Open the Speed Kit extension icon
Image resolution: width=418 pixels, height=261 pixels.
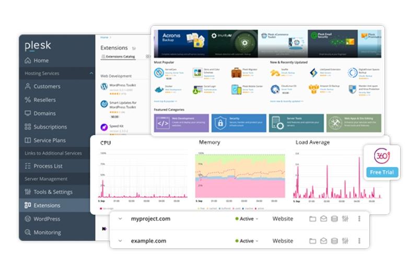coord(104,127)
